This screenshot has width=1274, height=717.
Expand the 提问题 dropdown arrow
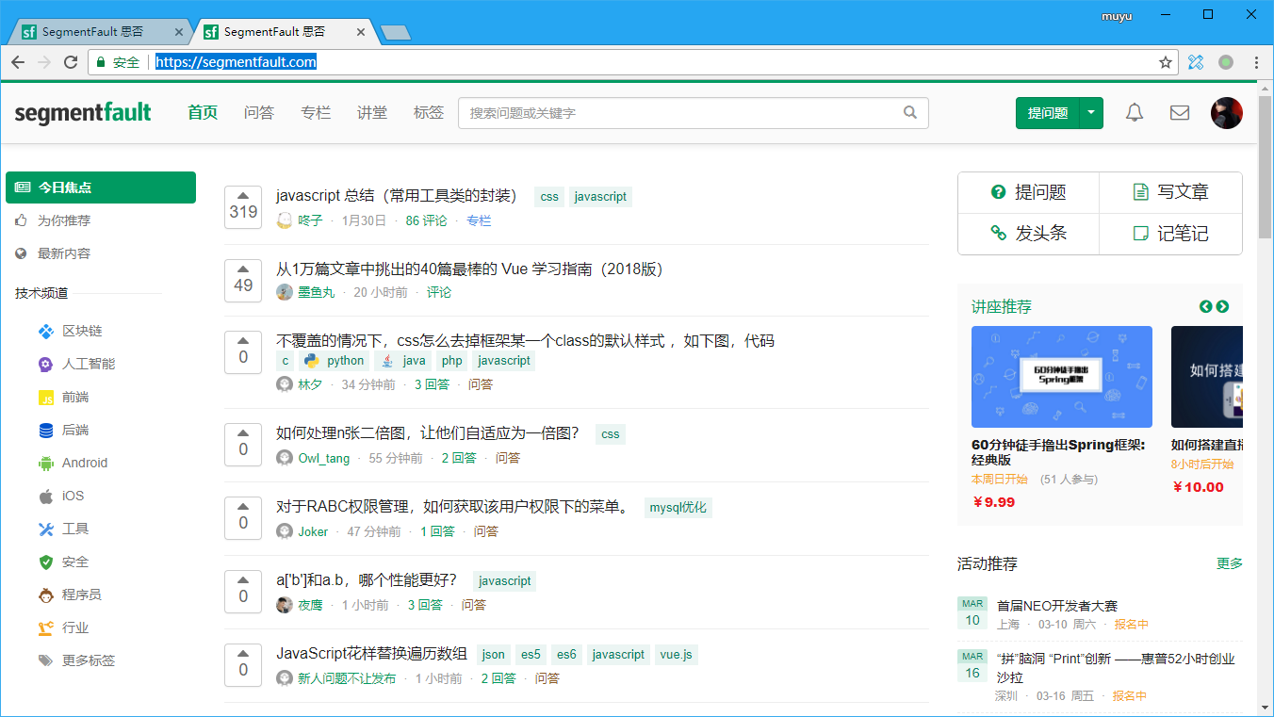point(1091,113)
